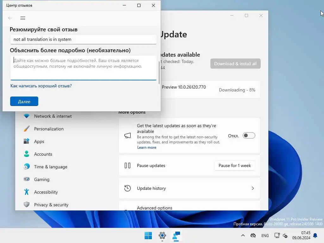The image size is (324, 243).
Task: Click Download & install all button
Action: point(235,64)
